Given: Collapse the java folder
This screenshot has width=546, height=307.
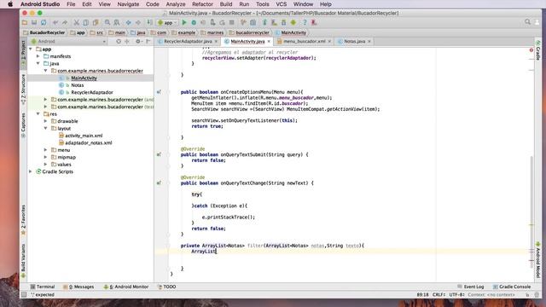Looking at the screenshot, I should [38, 63].
